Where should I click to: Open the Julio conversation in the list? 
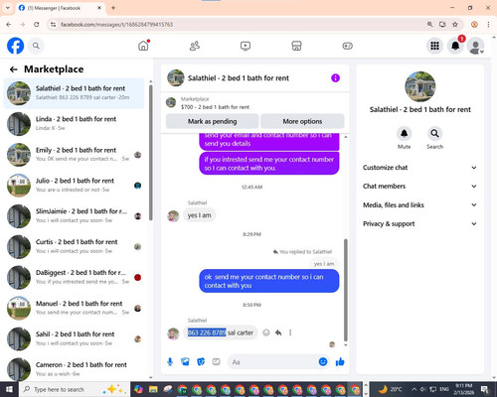[x=75, y=186]
